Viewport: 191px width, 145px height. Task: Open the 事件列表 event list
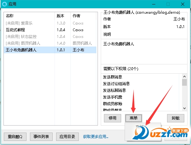pos(41,137)
